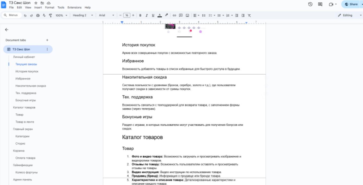363x185 pixels.
Task: Go to История покупок in outline
Action: (x=27, y=71)
